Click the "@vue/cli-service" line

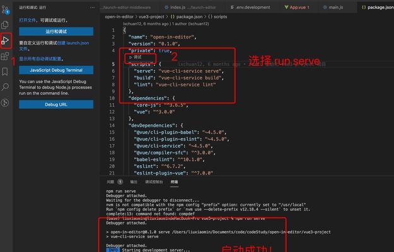tap(173, 146)
